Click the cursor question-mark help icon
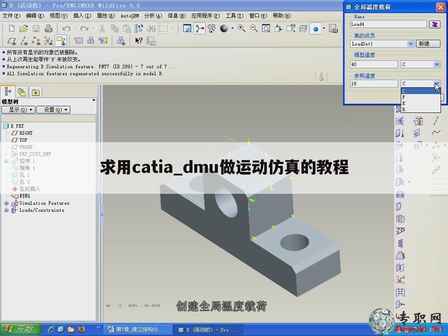 click(x=139, y=41)
